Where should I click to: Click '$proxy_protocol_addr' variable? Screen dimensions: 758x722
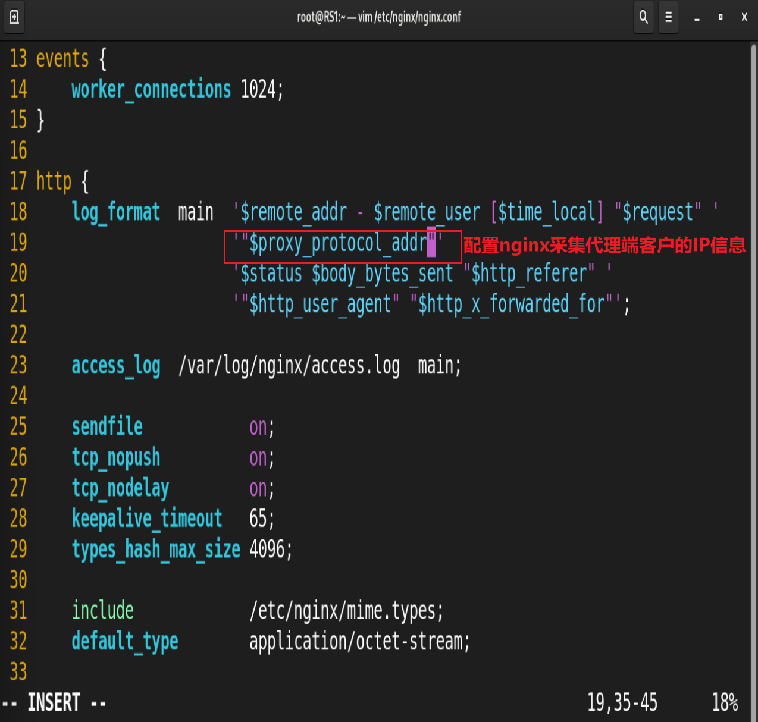pyautogui.click(x=338, y=243)
